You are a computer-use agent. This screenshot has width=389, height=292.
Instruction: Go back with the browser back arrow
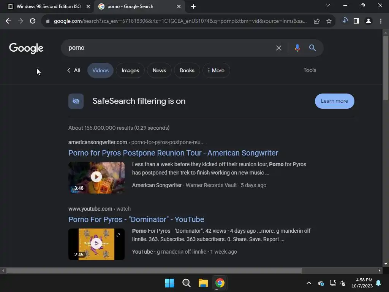[8, 21]
